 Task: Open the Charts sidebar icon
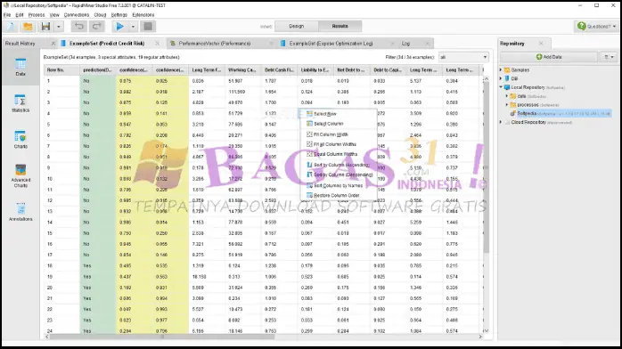coord(20,140)
